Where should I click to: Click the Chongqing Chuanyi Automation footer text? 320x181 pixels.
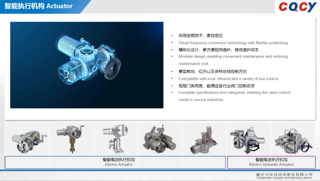pyautogui.click(x=284, y=176)
